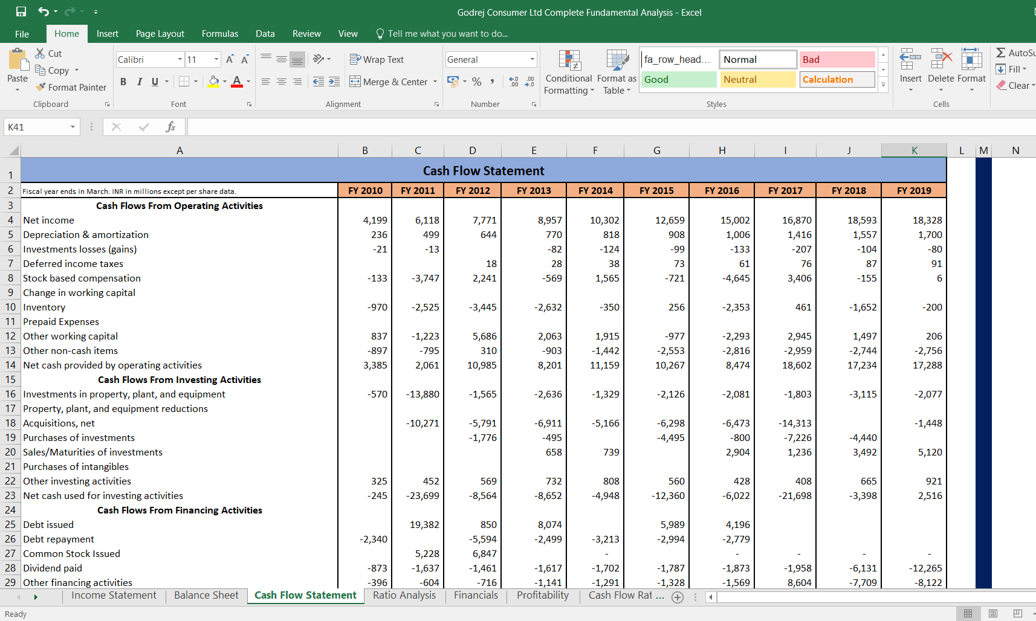This screenshot has width=1036, height=621.
Task: Open the General number format dropdown
Action: (x=533, y=59)
